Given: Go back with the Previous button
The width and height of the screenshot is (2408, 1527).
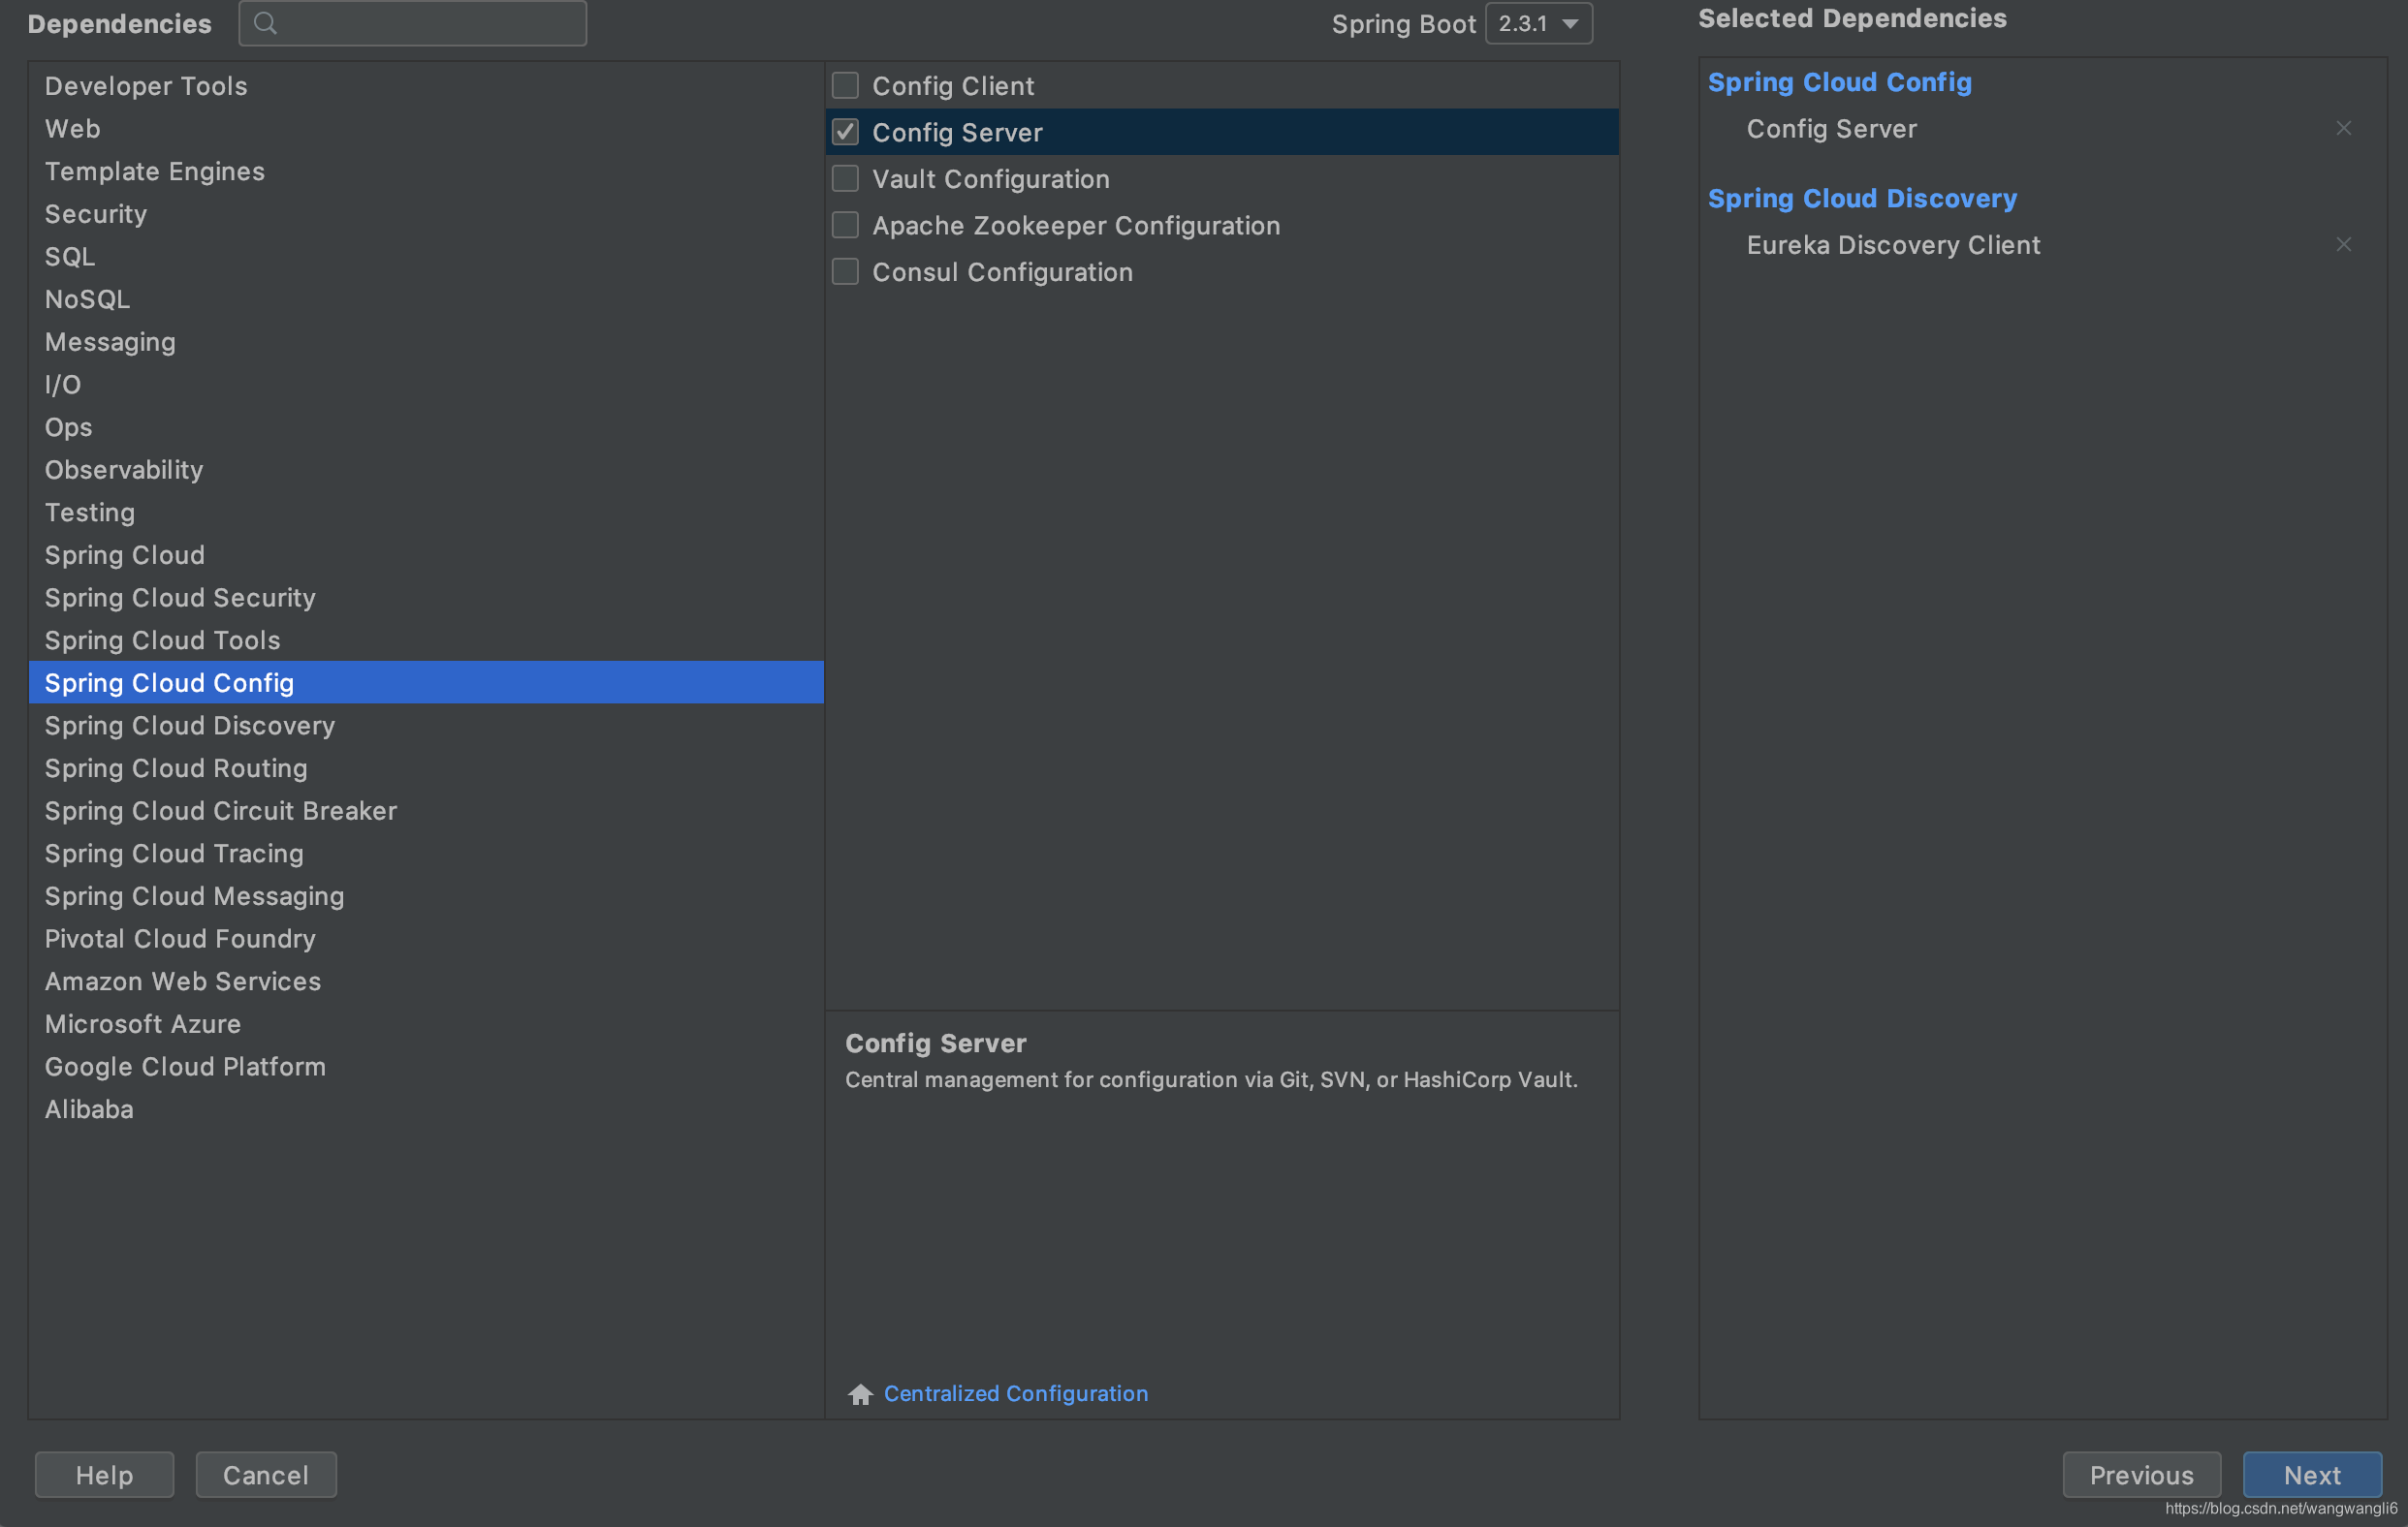Looking at the screenshot, I should coord(2141,1475).
